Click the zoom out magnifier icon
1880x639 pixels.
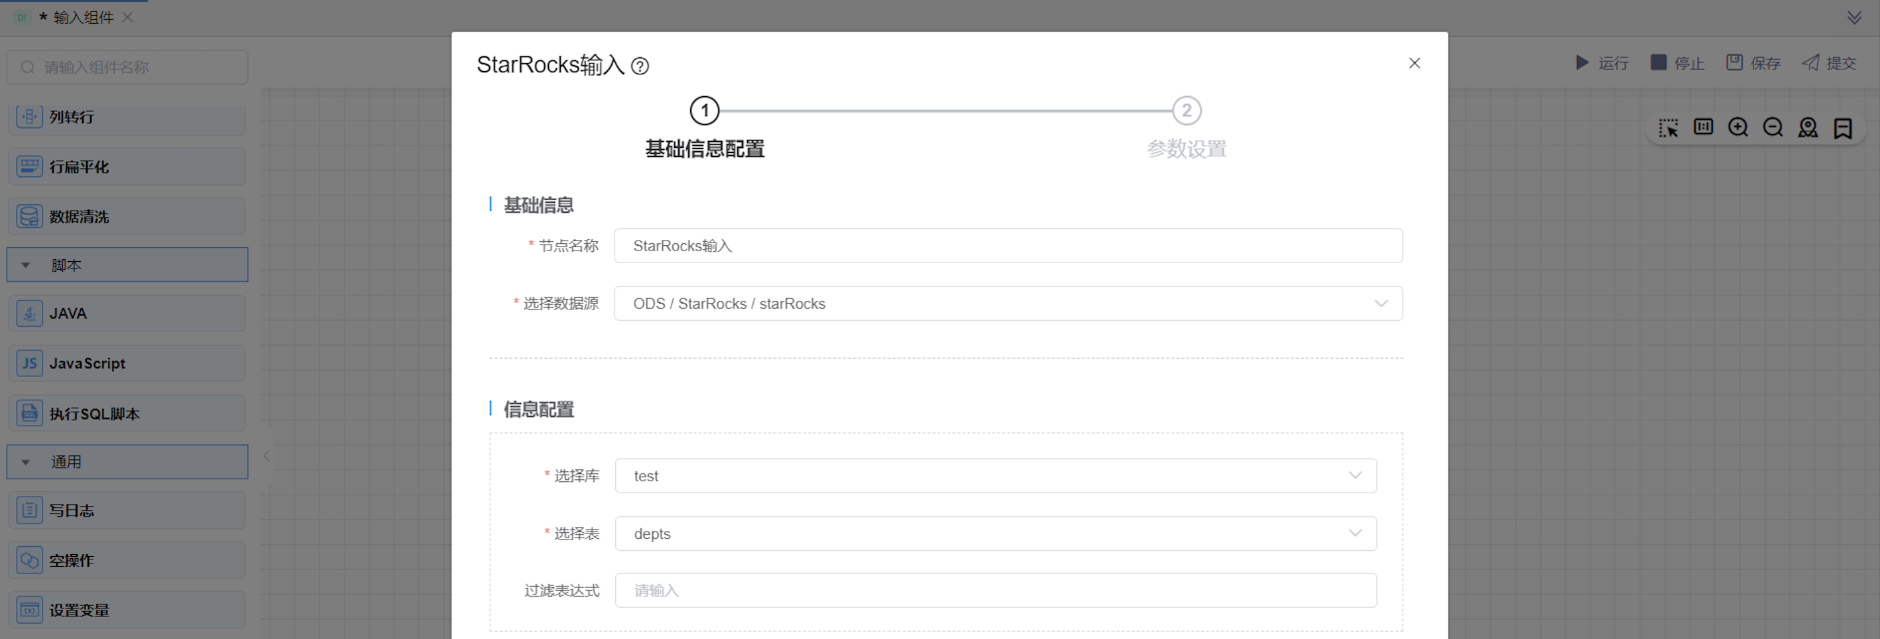pyautogui.click(x=1773, y=127)
